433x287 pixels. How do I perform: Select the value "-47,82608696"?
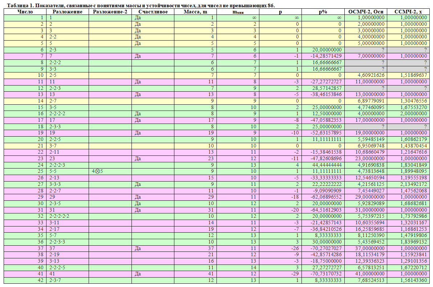[x=327, y=158]
